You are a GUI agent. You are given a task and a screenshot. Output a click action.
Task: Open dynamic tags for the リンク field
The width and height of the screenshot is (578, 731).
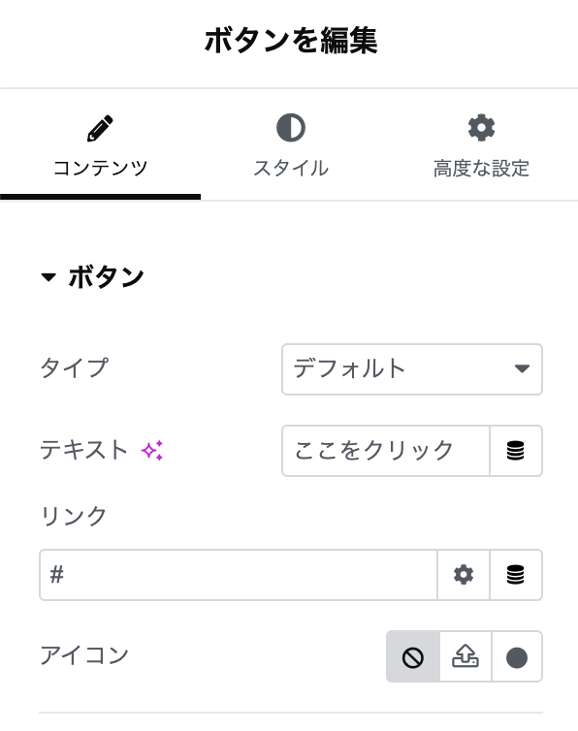(516, 574)
